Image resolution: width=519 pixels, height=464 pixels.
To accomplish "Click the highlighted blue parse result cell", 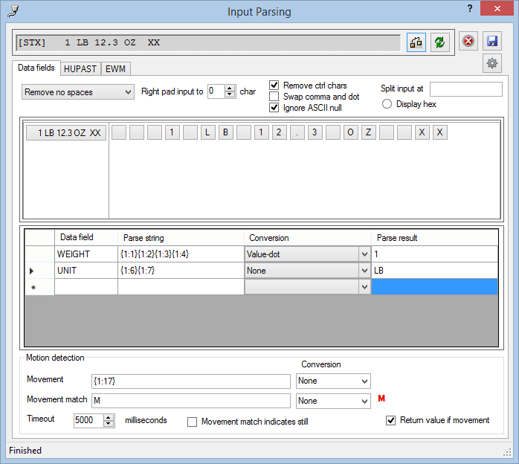I will coord(434,287).
